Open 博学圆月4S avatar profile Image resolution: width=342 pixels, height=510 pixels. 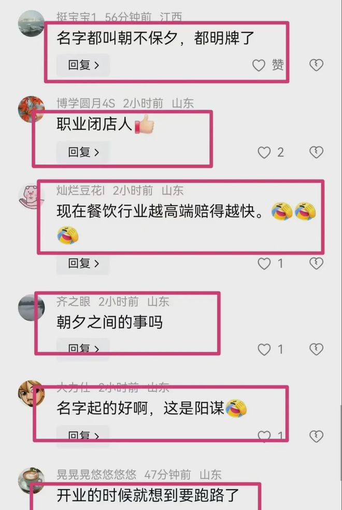[x=31, y=109]
